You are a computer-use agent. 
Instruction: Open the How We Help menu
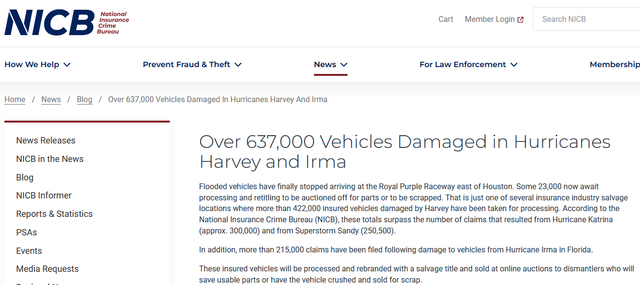(x=37, y=65)
